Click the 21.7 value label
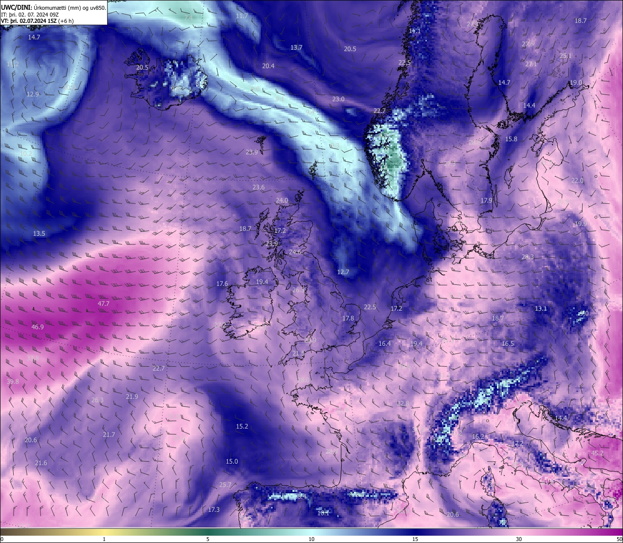The height and width of the screenshot is (543, 623). (109, 434)
